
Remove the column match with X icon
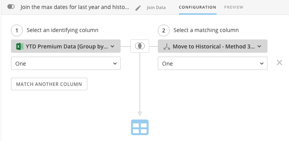tap(280, 62)
